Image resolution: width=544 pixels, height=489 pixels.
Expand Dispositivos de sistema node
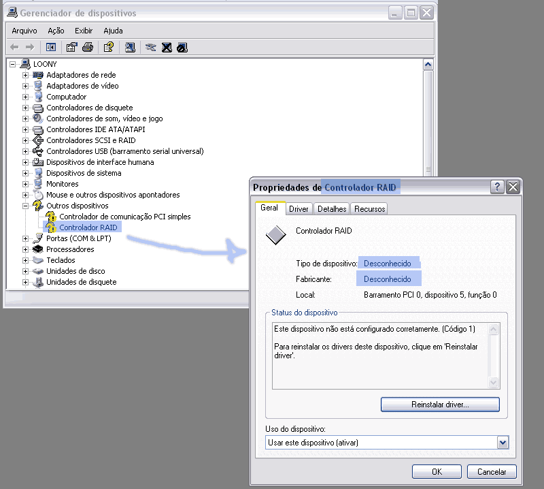[25, 173]
